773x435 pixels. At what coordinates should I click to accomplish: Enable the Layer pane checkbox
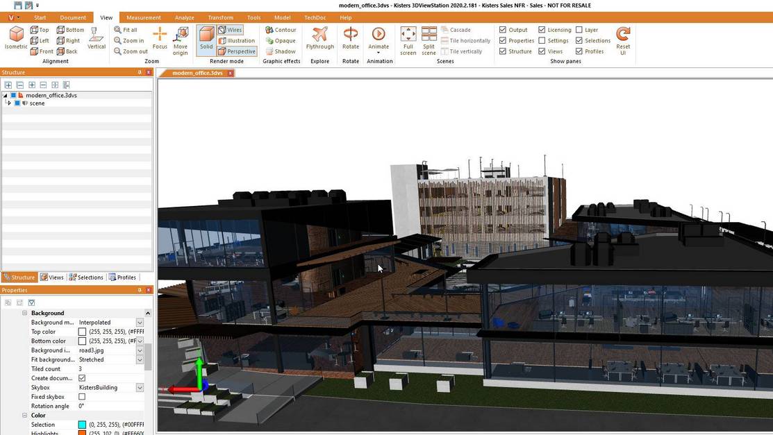[579, 30]
